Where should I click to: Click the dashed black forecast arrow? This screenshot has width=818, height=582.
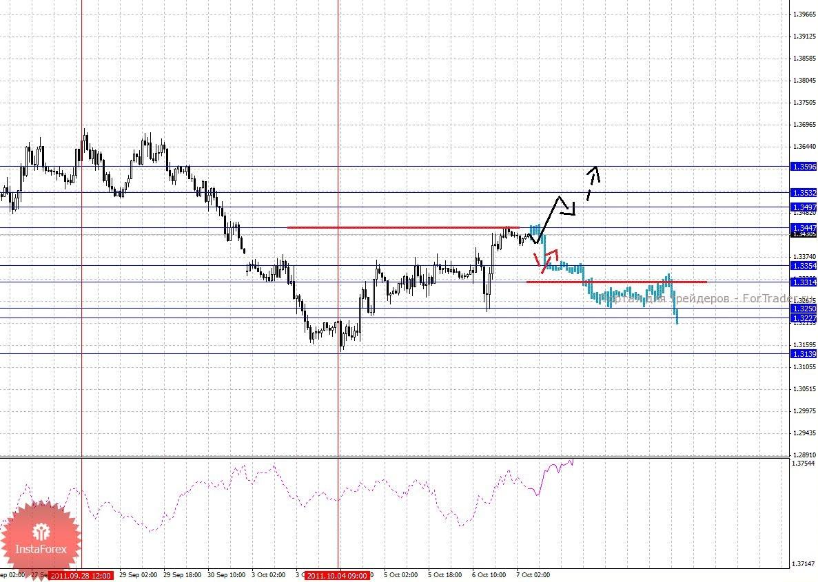[593, 183]
